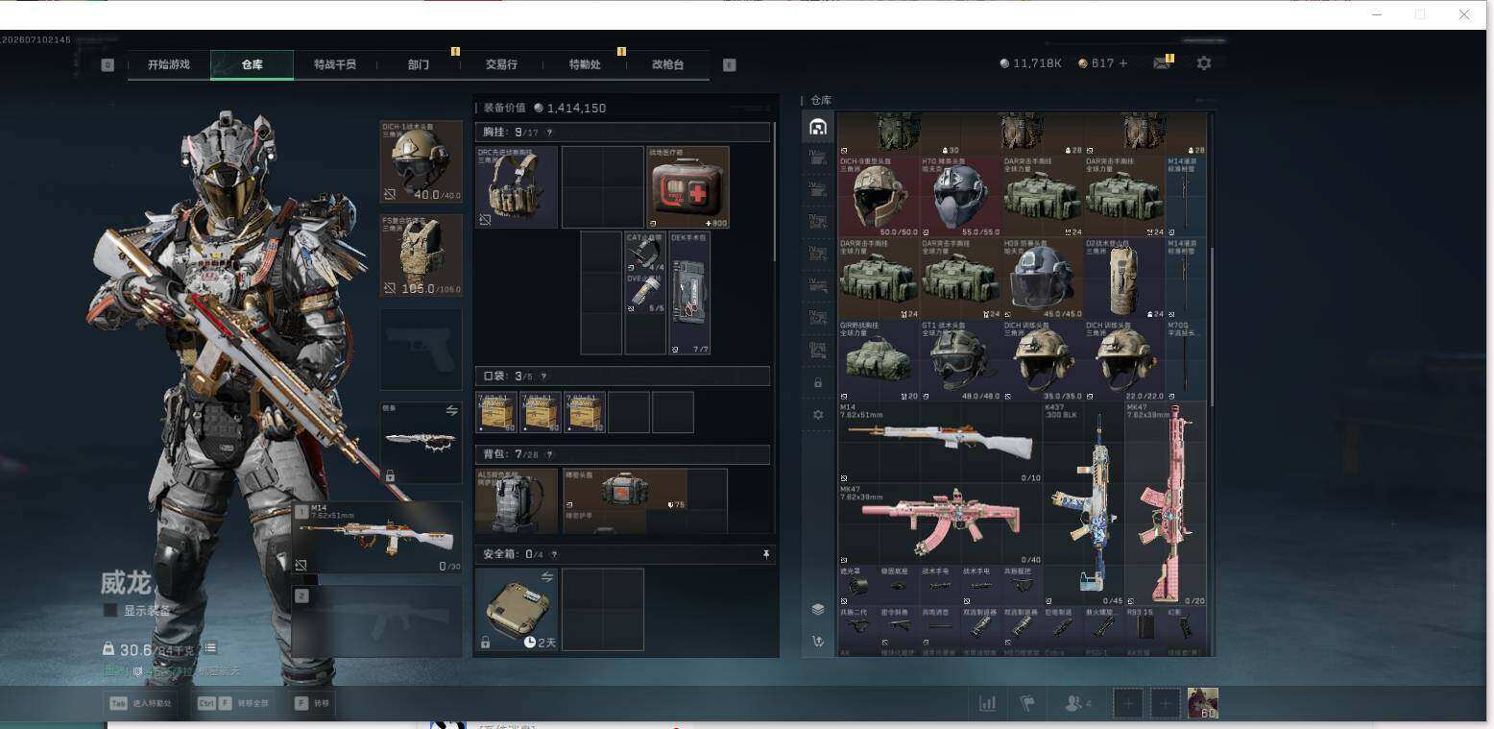Expand 背包 help question mark
This screenshot has height=729, width=1494.
(x=549, y=454)
